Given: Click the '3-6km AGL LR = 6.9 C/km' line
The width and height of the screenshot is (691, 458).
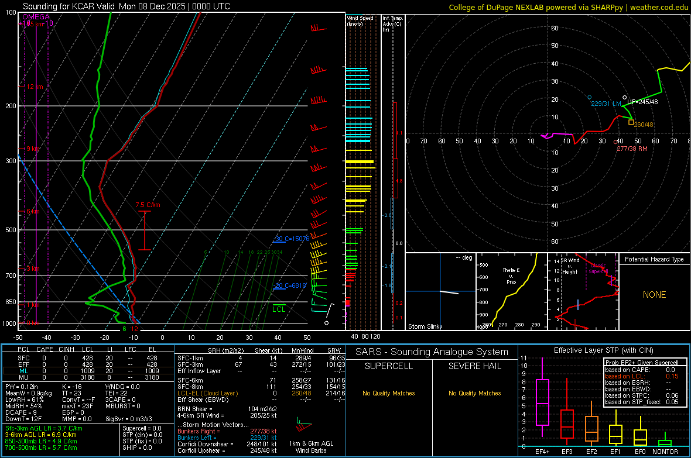Looking at the screenshot, I should click(40, 435).
